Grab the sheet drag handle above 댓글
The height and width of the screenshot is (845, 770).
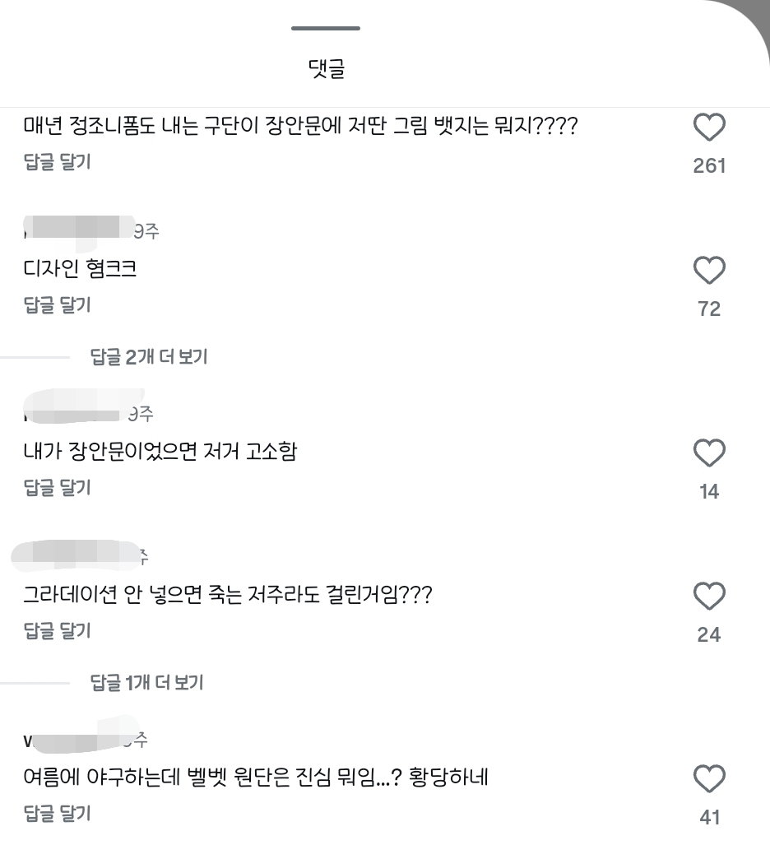pyautogui.click(x=326, y=28)
